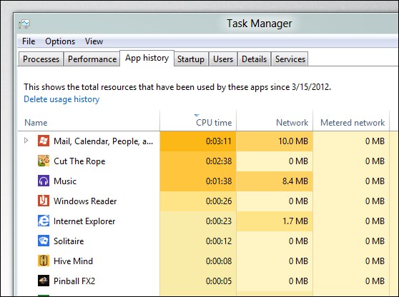Viewport: 399px width, 297px height.
Task: Click the Delete usage history link
Action: click(61, 99)
